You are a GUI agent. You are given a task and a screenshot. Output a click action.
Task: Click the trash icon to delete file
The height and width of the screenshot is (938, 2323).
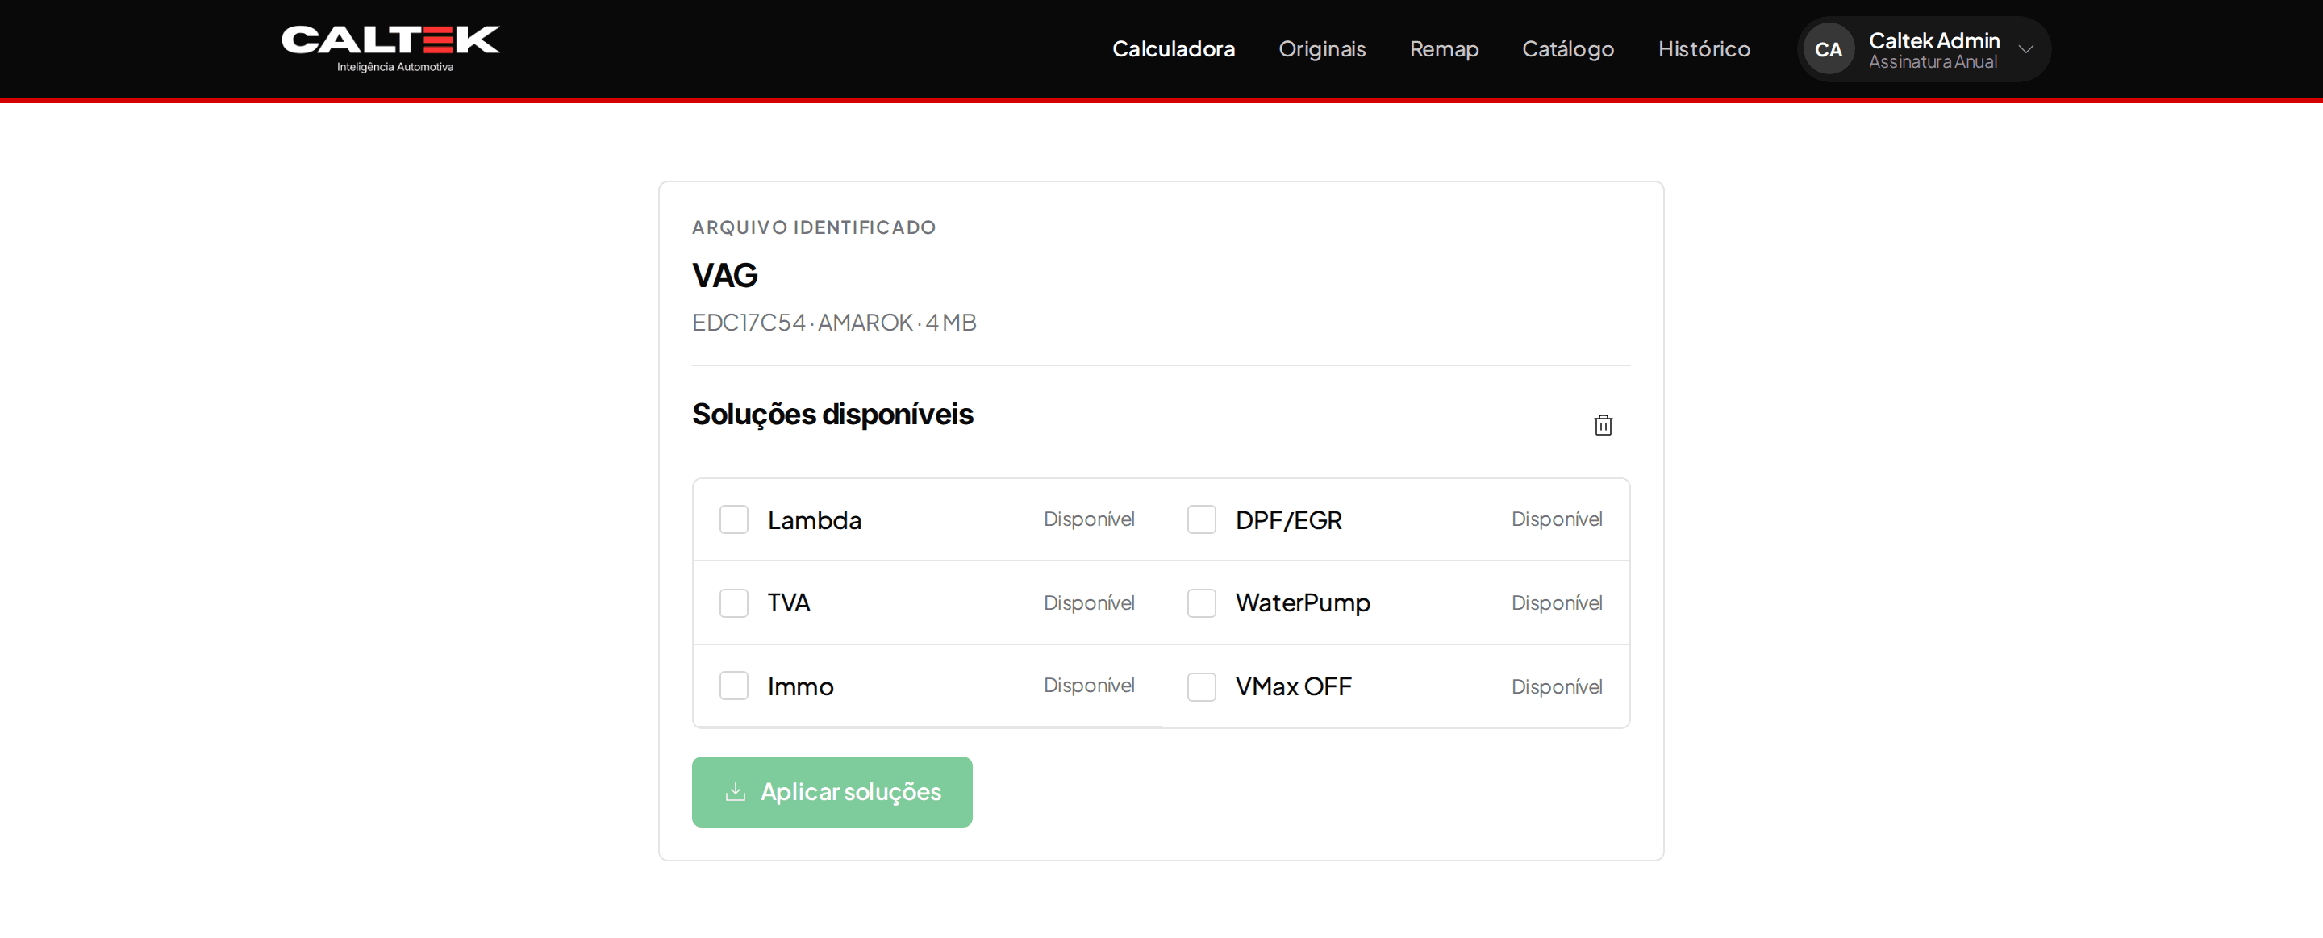click(1603, 425)
